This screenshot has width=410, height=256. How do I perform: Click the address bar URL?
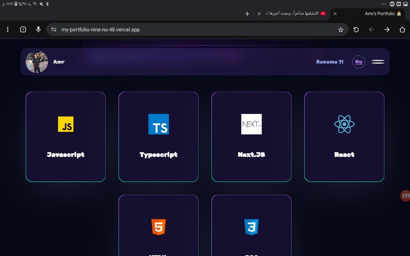(x=100, y=30)
